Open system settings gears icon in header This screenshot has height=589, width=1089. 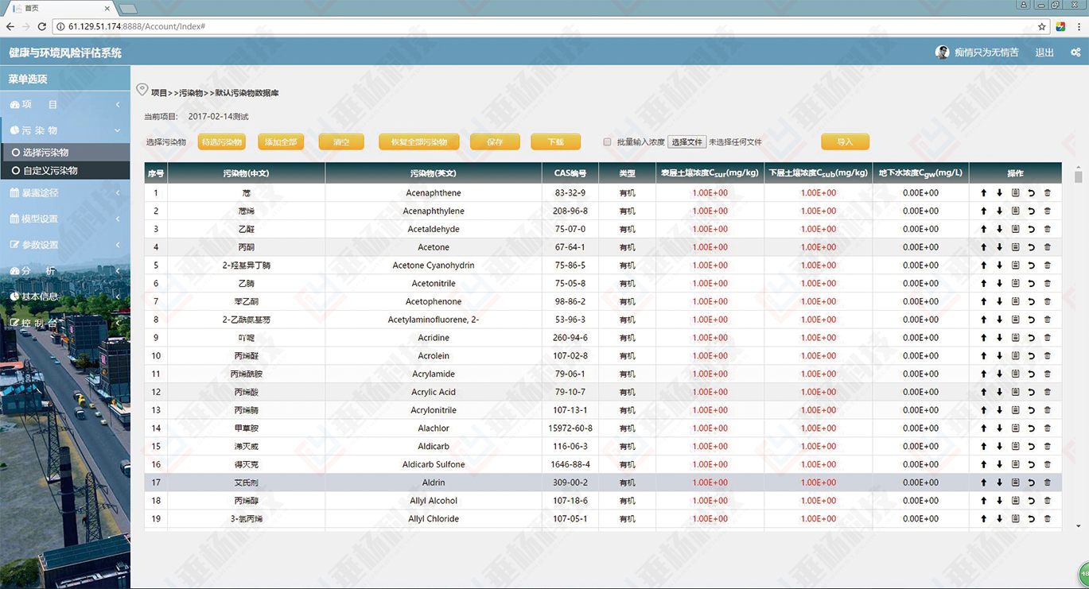click(x=1075, y=52)
